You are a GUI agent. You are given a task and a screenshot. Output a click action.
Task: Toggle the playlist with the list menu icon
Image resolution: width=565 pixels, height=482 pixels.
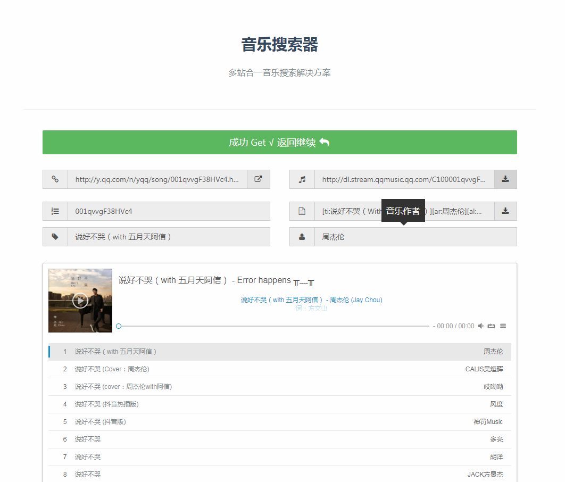click(503, 326)
